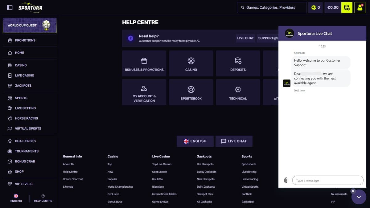The width and height of the screenshot is (370, 208).
Task: Click the Shop sidebar icon
Action: [10, 172]
